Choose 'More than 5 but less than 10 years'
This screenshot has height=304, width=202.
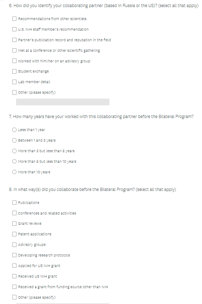(14, 161)
